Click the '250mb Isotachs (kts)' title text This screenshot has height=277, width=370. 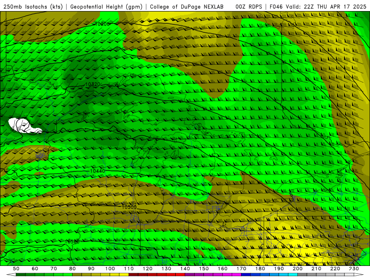pyautogui.click(x=33, y=7)
